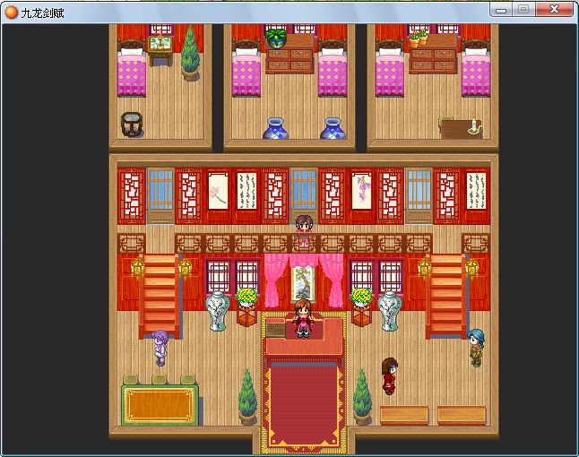Click the potted cone tree in top-left room
This screenshot has width=579, height=457.
pos(190,54)
